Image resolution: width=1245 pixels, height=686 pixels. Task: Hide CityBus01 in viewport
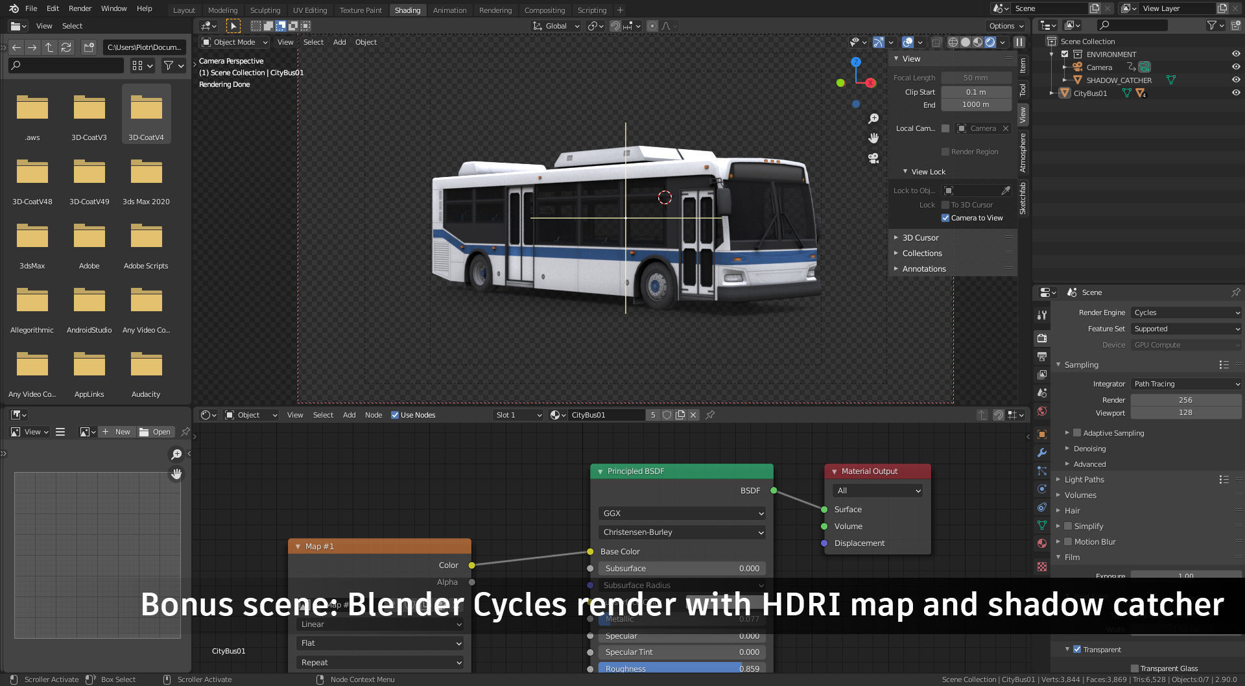click(1236, 93)
